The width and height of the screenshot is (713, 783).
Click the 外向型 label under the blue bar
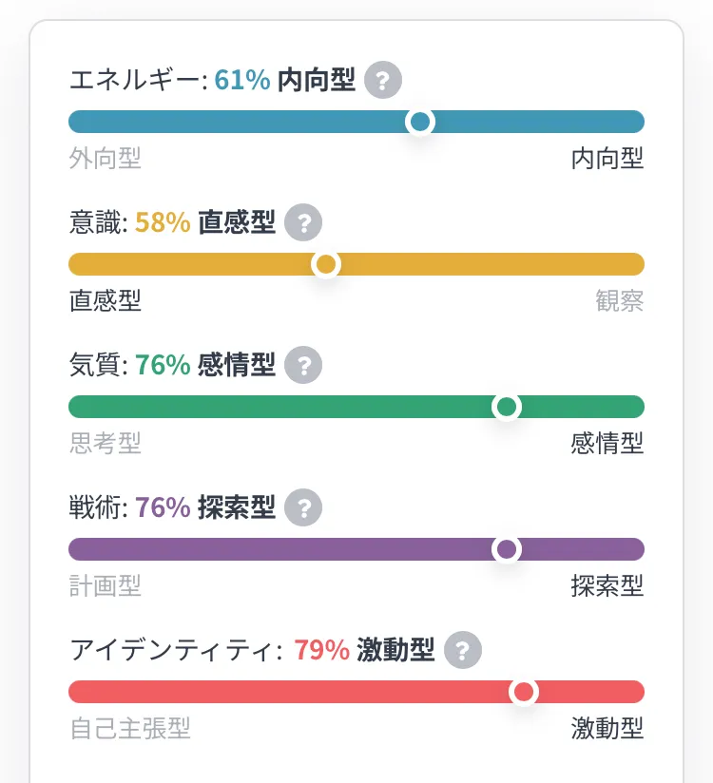click(106, 159)
